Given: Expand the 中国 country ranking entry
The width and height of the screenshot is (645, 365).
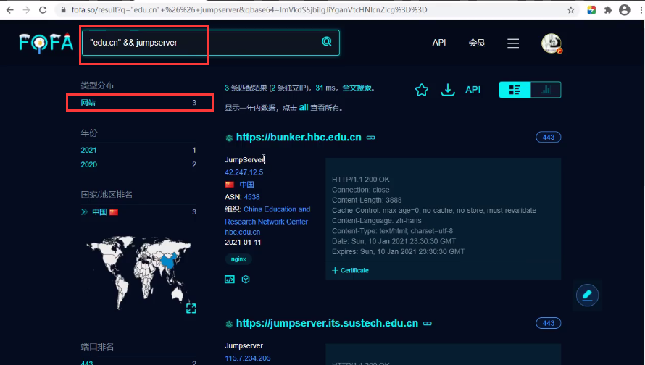Looking at the screenshot, I should coord(85,212).
